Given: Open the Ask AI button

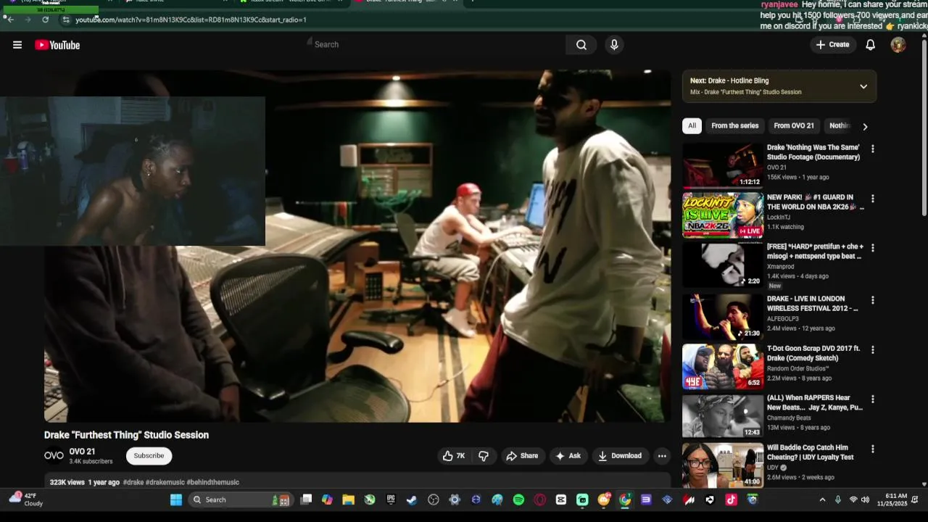Looking at the screenshot, I should tap(568, 456).
